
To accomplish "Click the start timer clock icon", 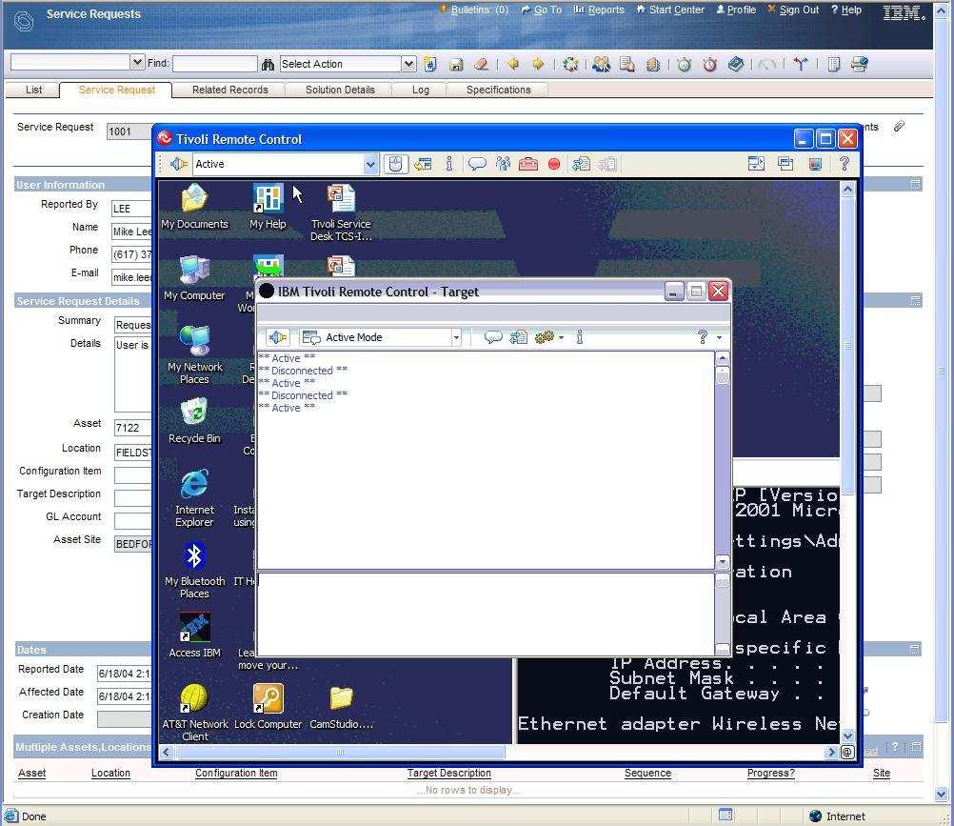I will point(685,64).
